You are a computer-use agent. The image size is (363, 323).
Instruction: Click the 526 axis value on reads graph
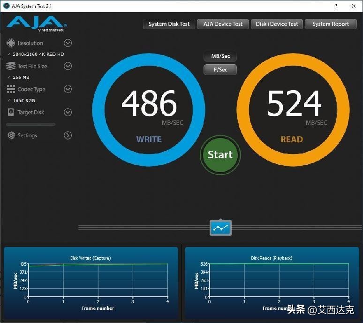click(x=204, y=264)
